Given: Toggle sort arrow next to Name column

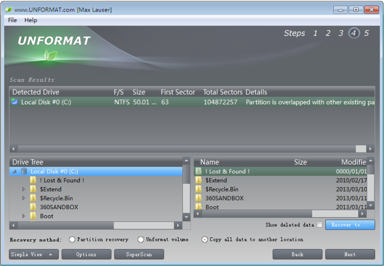Looking at the screenshot, I should (x=196, y=162).
